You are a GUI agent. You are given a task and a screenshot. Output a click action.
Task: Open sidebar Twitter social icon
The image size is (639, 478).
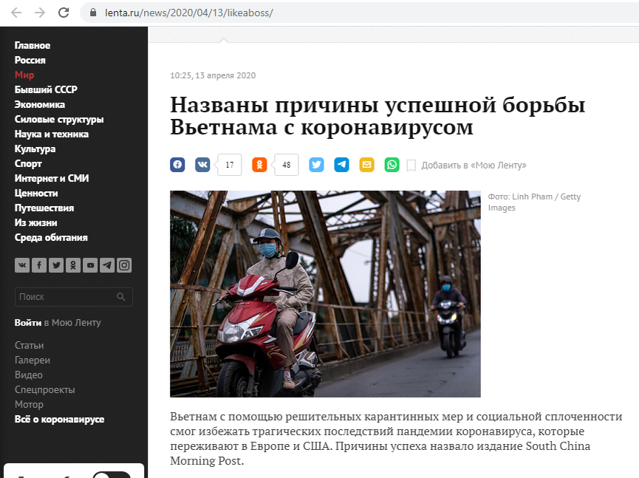56,265
